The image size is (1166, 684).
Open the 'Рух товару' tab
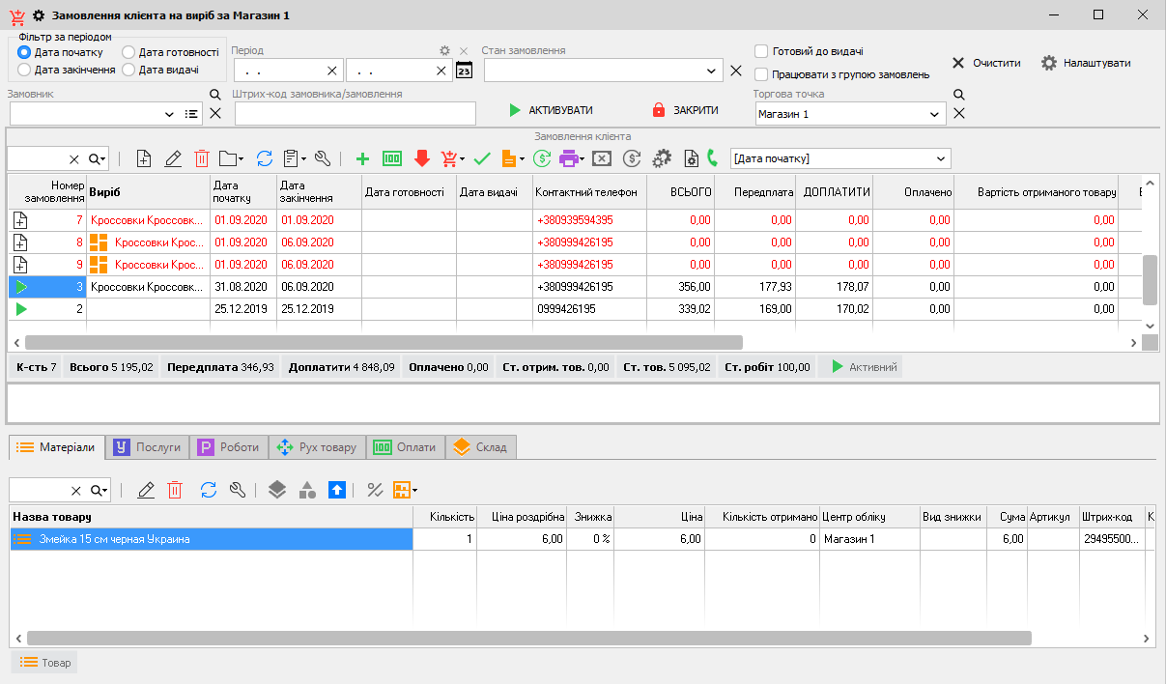point(317,447)
